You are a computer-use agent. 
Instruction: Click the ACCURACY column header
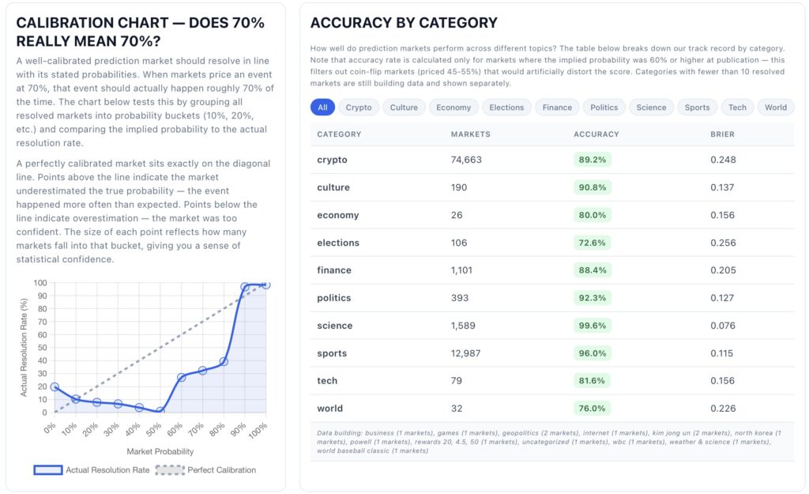(x=596, y=134)
